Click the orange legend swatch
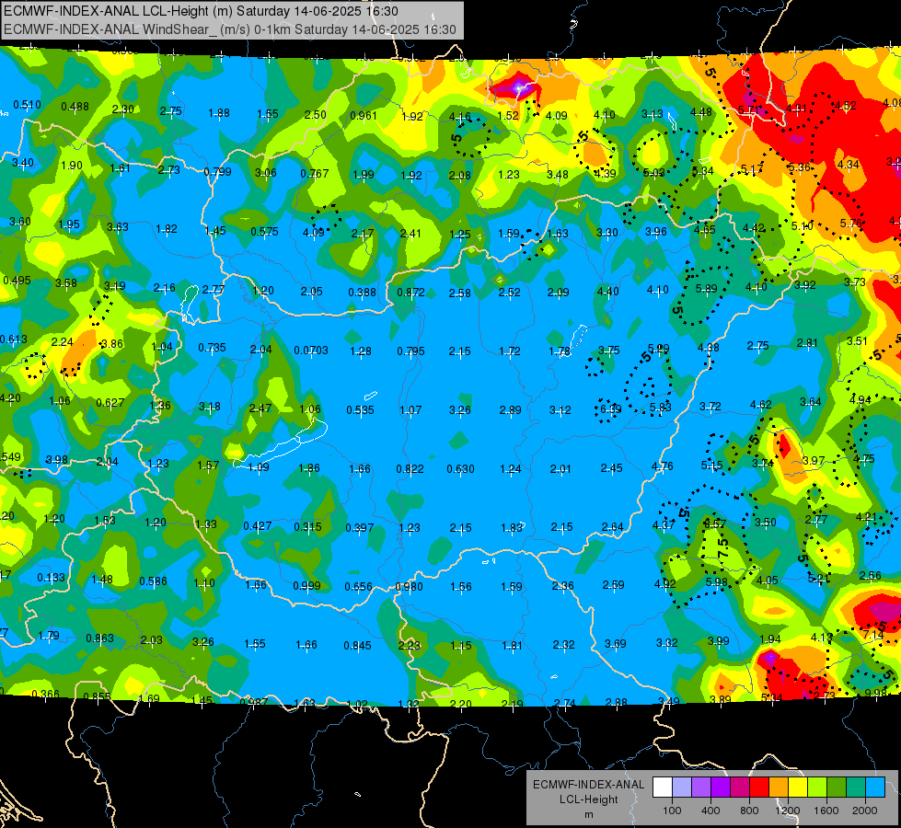The height and width of the screenshot is (828, 901). click(779, 788)
